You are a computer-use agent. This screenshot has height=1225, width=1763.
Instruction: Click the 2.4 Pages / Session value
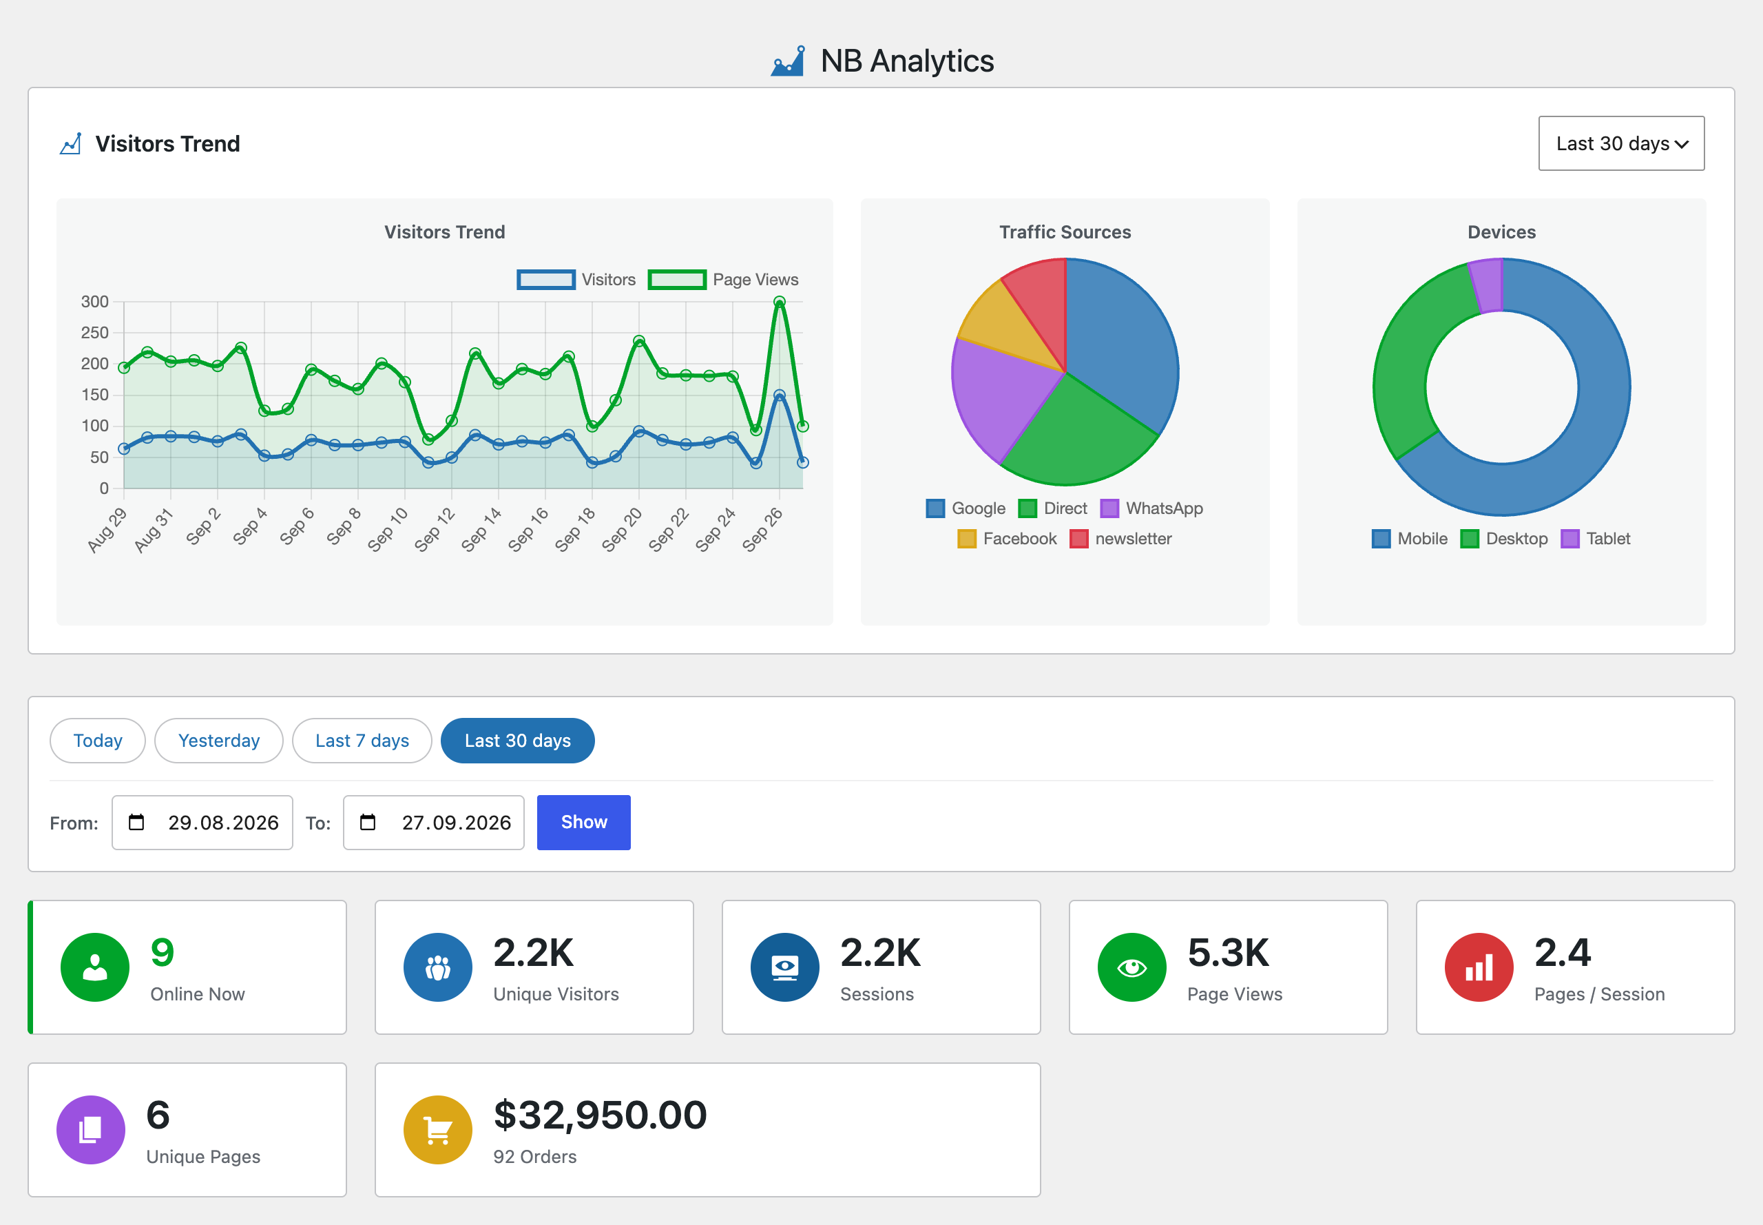(1563, 953)
